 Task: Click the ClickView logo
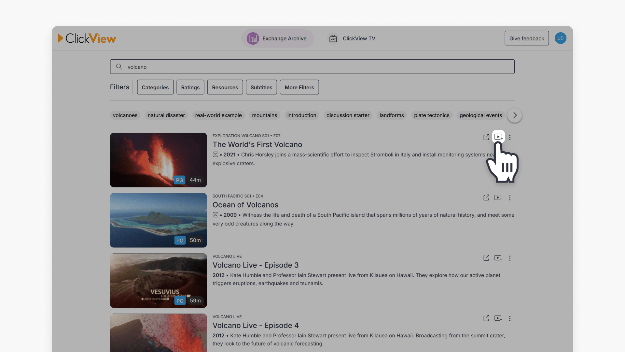[x=87, y=38]
